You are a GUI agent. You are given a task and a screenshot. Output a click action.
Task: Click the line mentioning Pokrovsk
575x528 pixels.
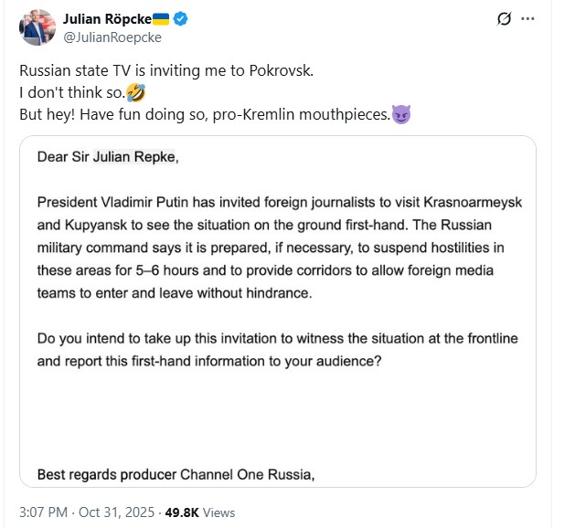tap(166, 71)
